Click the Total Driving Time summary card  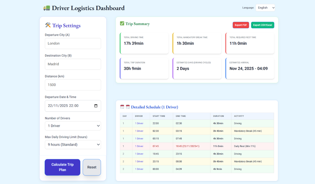[x=144, y=43]
